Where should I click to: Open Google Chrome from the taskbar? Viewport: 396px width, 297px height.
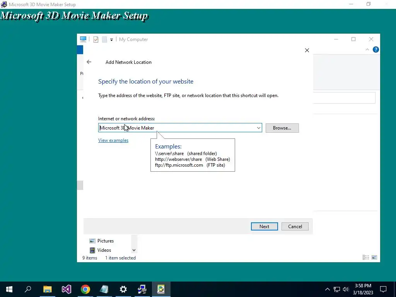pos(85,289)
